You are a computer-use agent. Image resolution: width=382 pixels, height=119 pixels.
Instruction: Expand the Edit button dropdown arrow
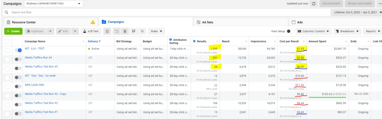(75, 31)
